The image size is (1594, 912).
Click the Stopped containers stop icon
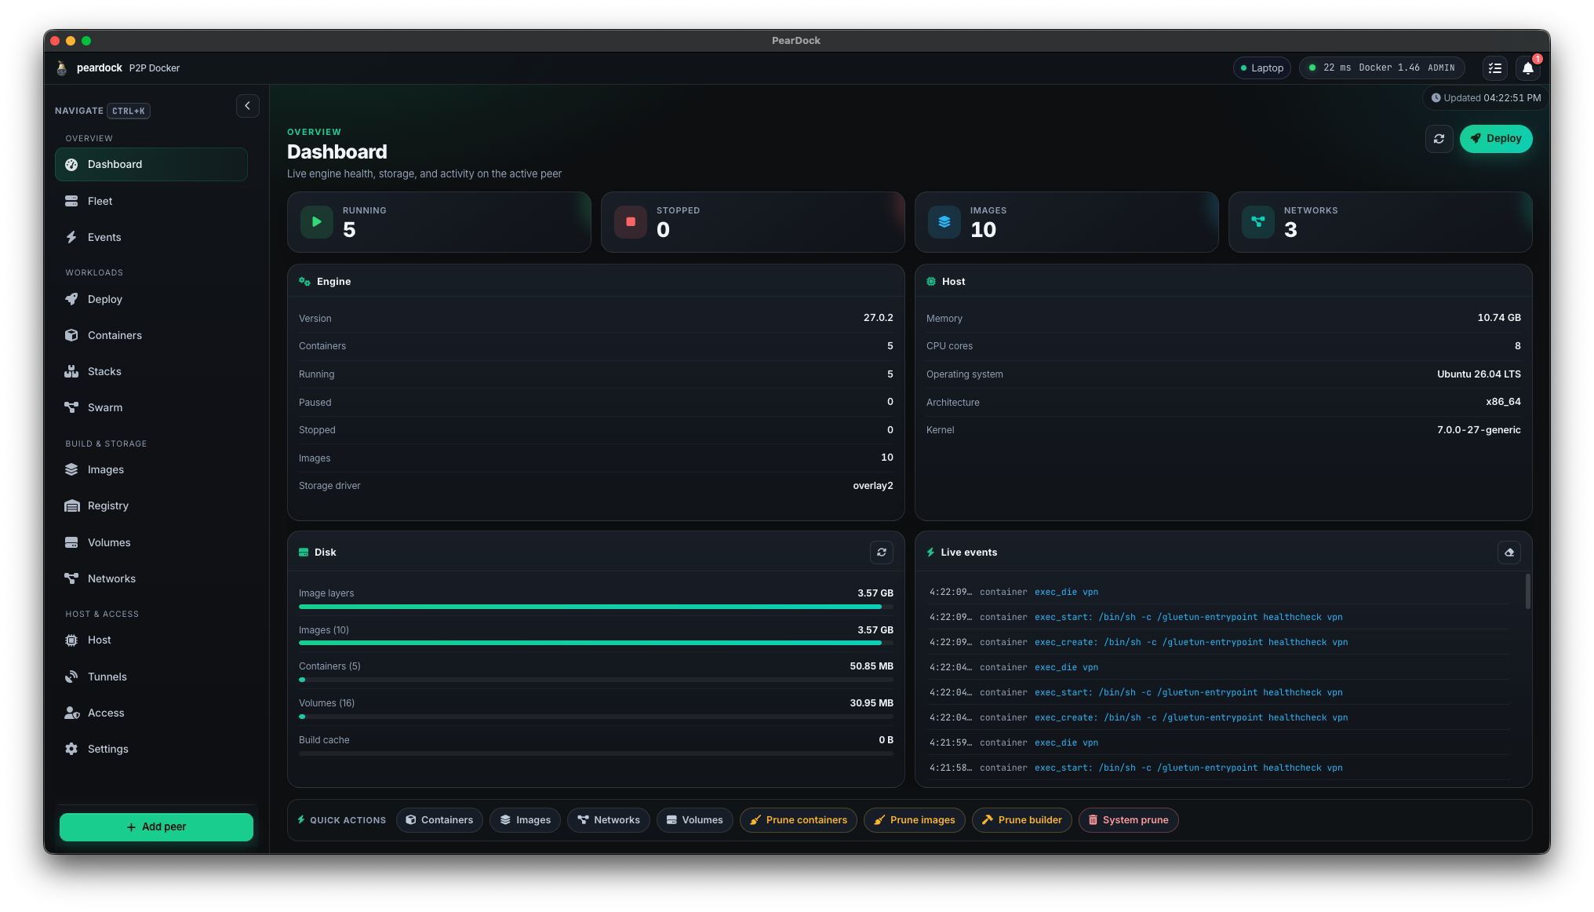631,222
